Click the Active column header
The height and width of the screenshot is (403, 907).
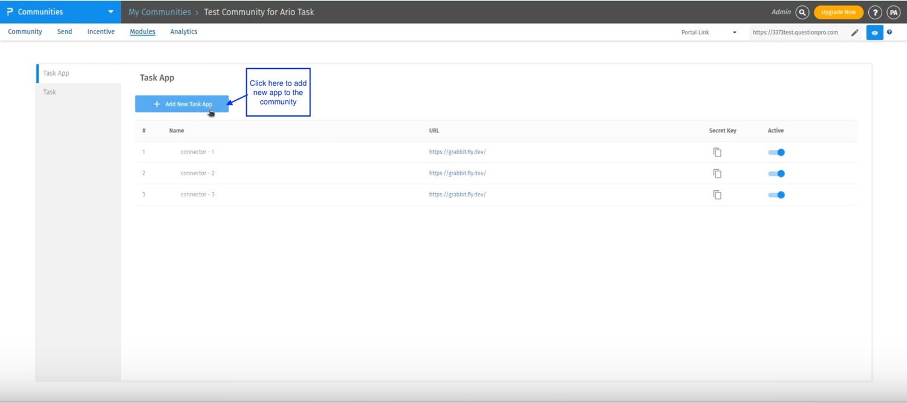[776, 131]
